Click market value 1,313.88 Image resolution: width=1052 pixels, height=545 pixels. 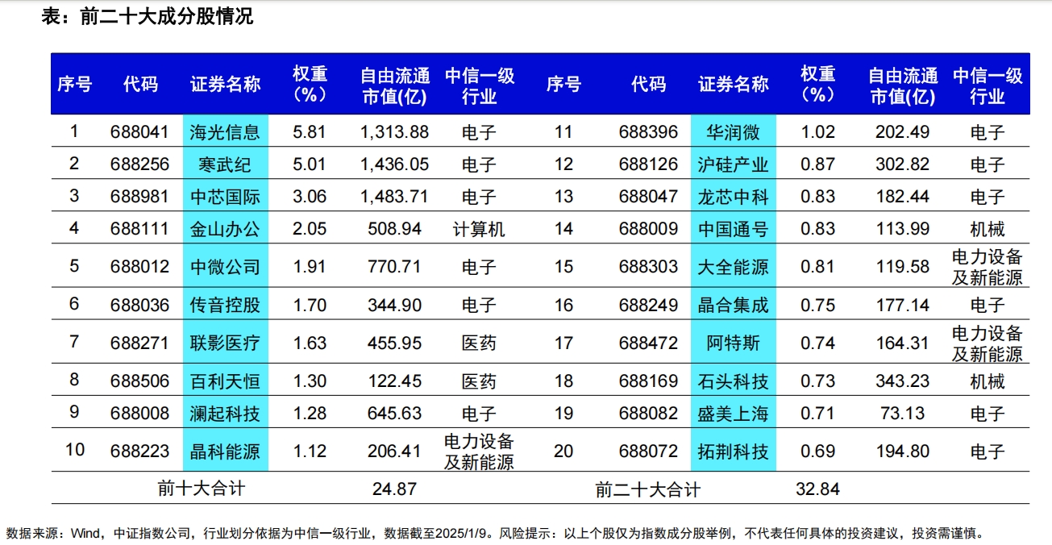(x=395, y=131)
